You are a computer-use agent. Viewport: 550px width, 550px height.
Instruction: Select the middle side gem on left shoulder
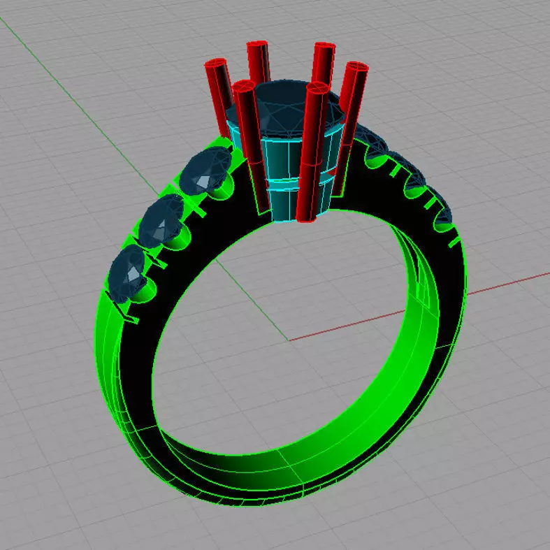pyautogui.click(x=161, y=221)
